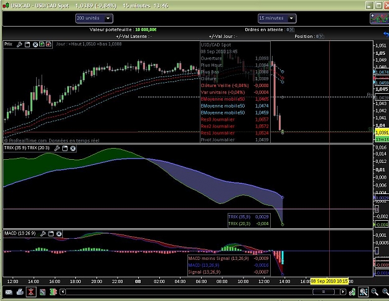The width and height of the screenshot is (389, 301).
Task: Print the chart
Action: coord(20,292)
